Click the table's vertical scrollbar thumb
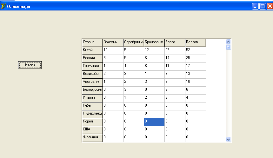The image size is (273, 158). pyautogui.click(x=229, y=47)
